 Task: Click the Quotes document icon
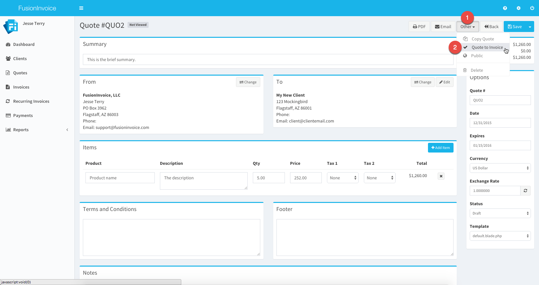pyautogui.click(x=8, y=73)
